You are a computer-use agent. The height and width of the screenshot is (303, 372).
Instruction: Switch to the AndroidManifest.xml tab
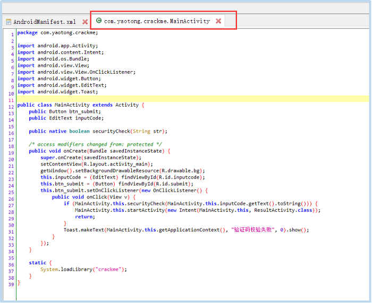click(45, 22)
